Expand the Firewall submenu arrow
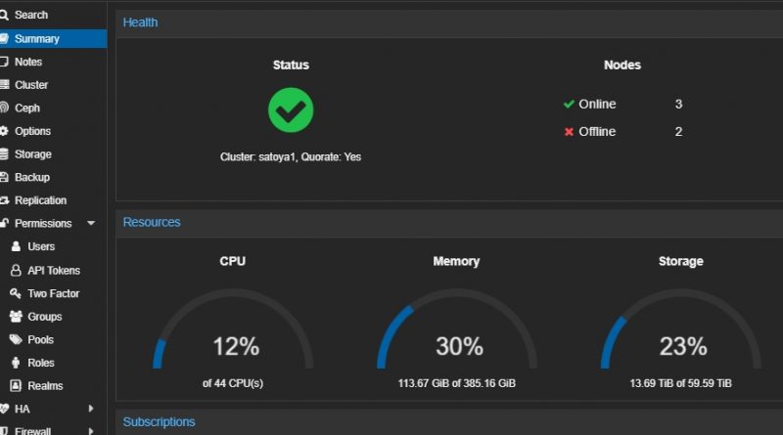The image size is (783, 435). coord(91,430)
